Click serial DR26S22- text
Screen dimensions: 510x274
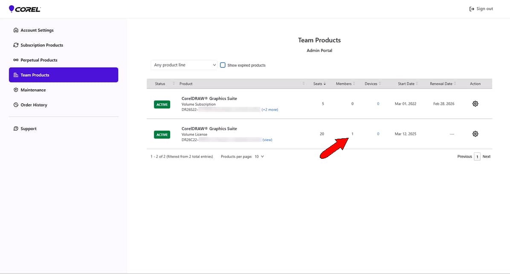(x=190, y=110)
